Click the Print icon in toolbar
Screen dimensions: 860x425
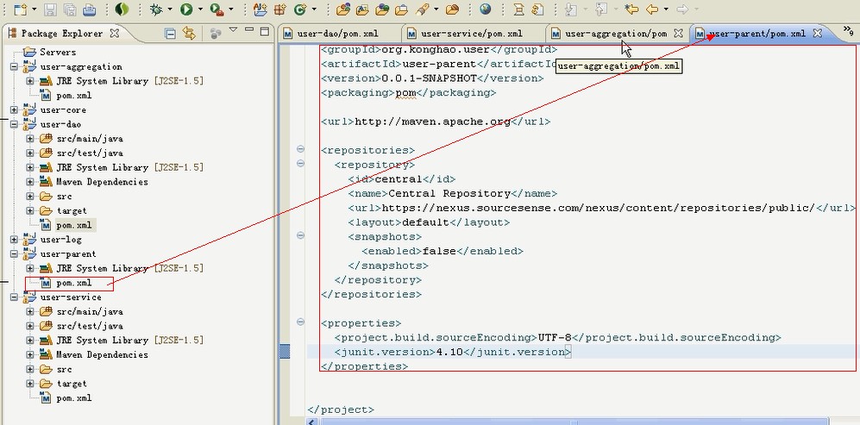click(x=90, y=9)
